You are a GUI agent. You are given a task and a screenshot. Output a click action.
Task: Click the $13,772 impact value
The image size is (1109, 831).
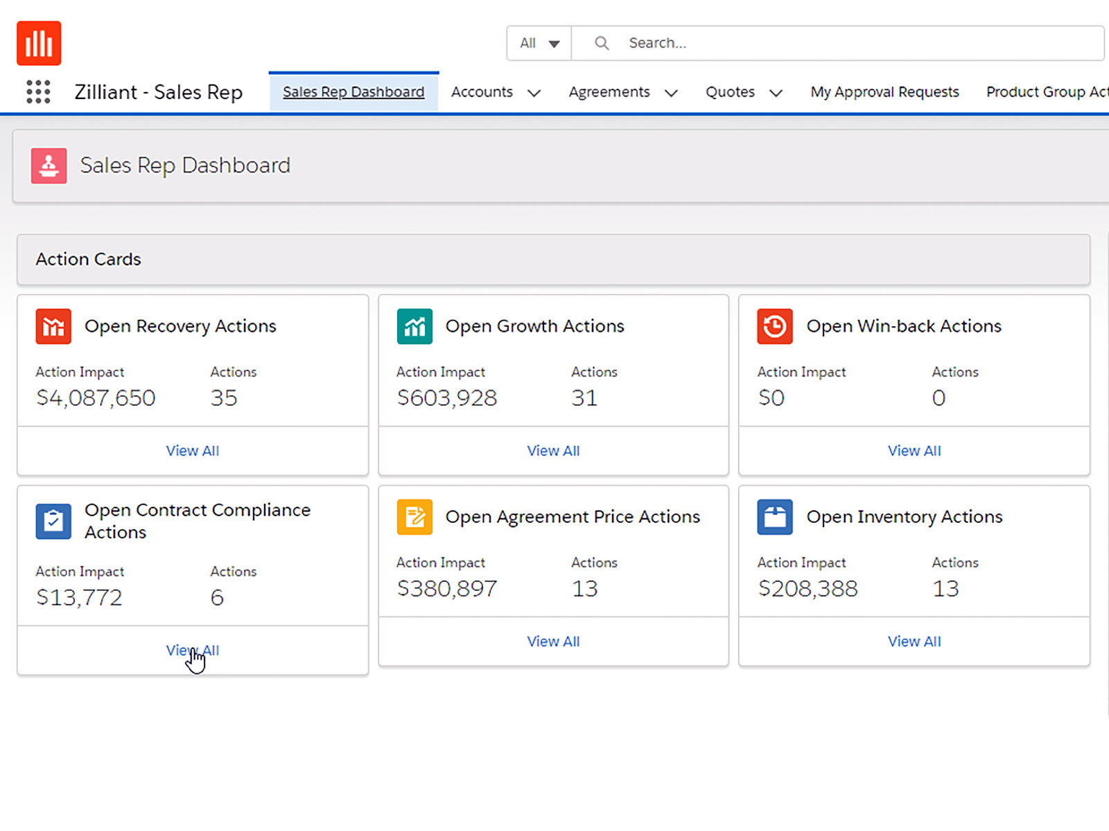click(79, 598)
